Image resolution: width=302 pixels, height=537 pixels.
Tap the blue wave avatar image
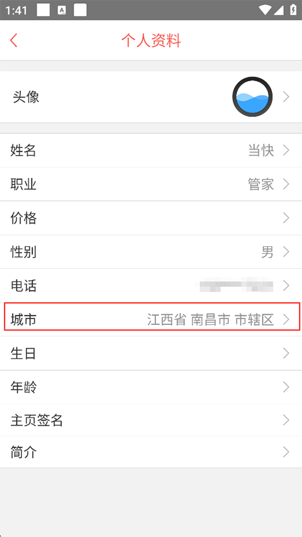tap(252, 96)
